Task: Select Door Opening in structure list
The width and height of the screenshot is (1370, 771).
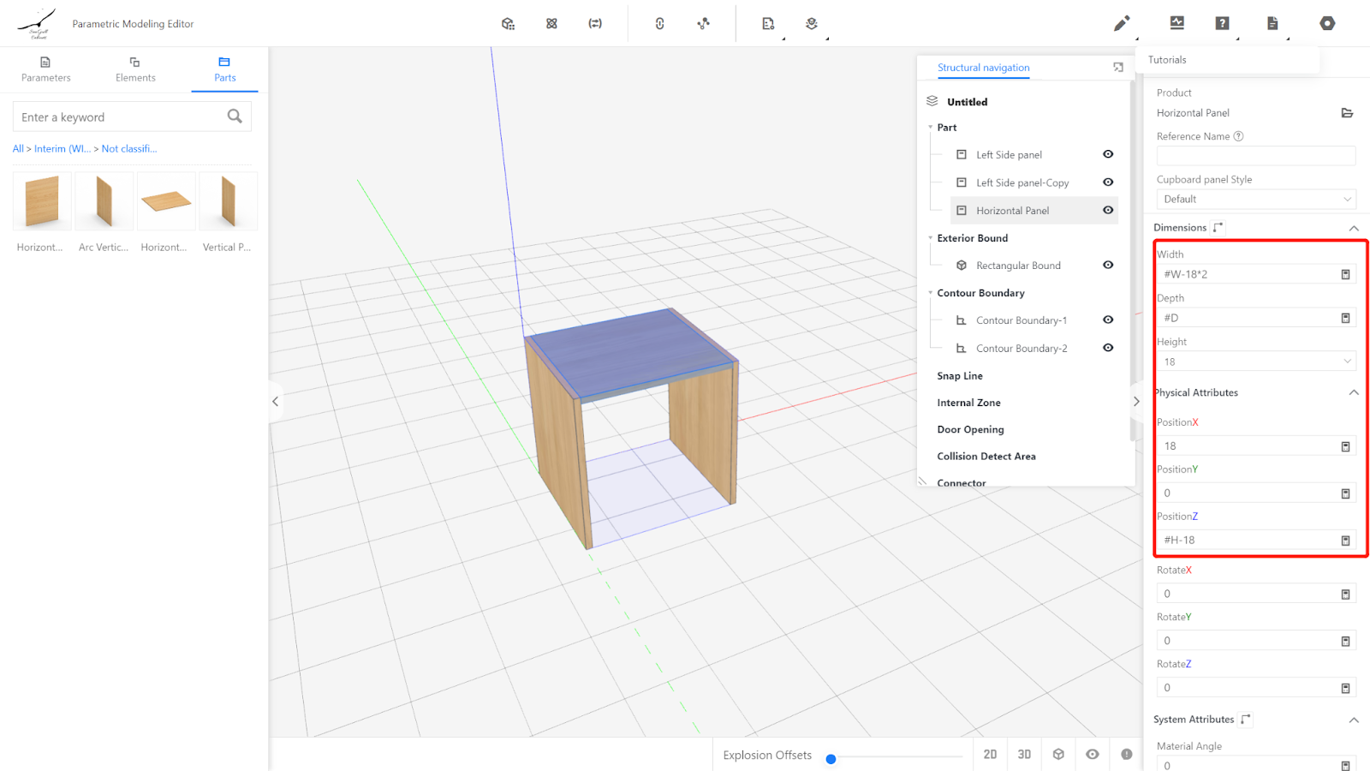Action: [x=970, y=429]
